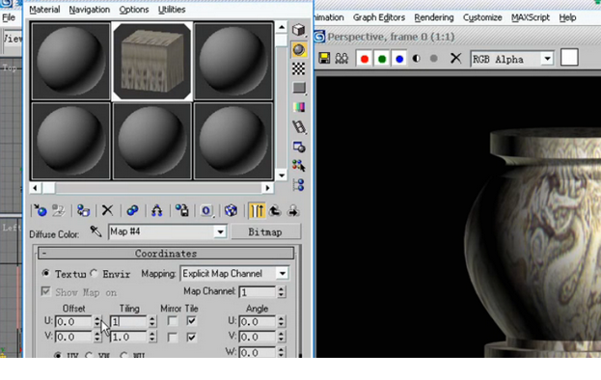Click Clone Rendered Frame Window icon
This screenshot has width=601, height=380.
[341, 58]
